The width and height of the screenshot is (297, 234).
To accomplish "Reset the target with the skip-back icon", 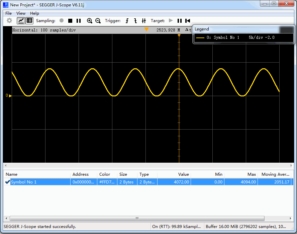I will click(x=188, y=21).
